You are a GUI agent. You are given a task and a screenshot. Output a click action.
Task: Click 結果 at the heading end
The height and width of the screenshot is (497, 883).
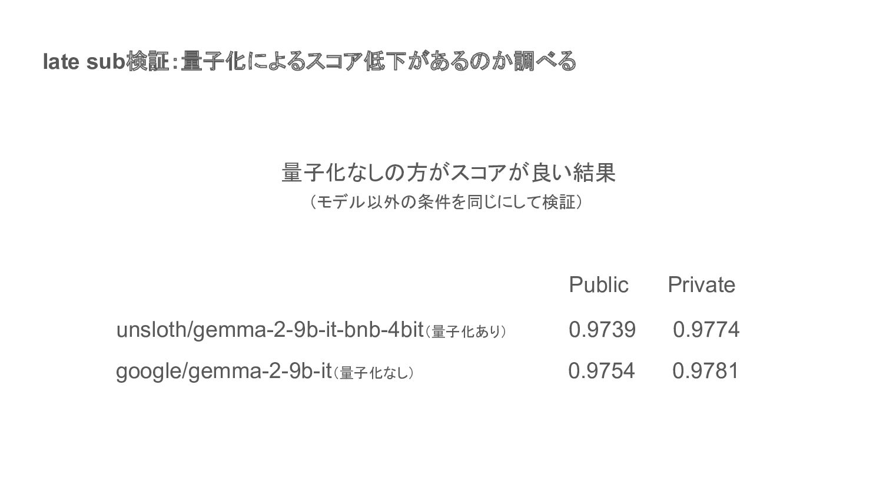pyautogui.click(x=595, y=173)
